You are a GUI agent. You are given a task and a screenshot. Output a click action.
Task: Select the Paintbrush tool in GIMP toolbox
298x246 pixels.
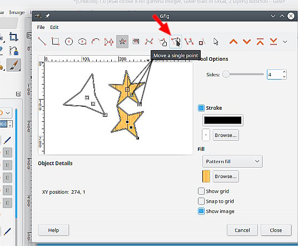(13, 65)
